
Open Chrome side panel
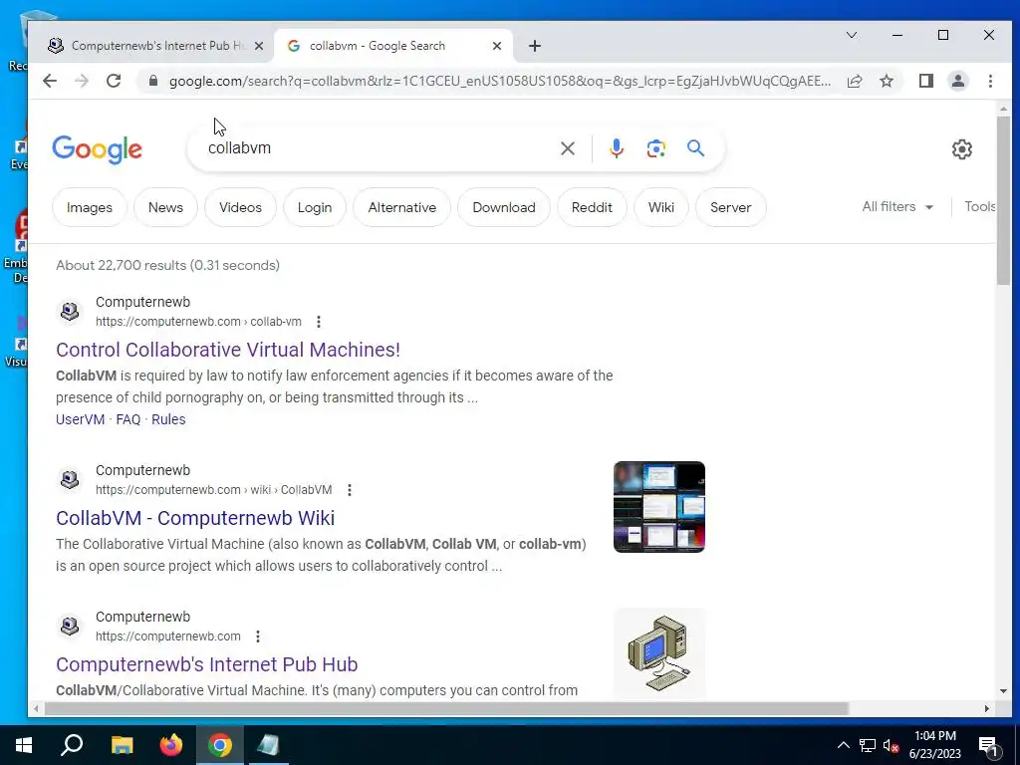tap(926, 81)
